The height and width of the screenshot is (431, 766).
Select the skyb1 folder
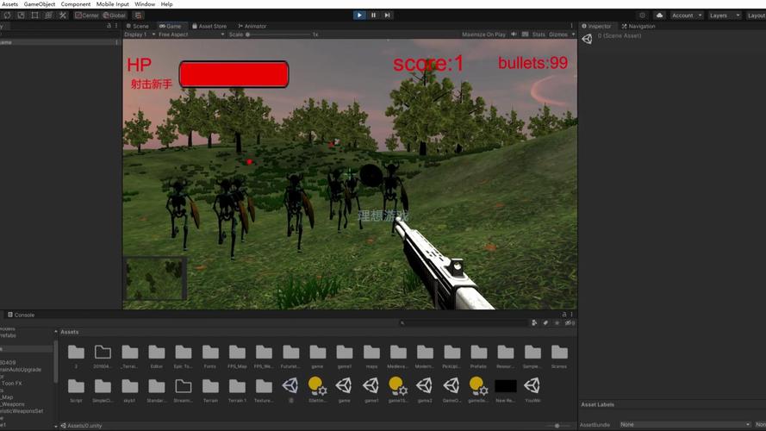click(129, 390)
